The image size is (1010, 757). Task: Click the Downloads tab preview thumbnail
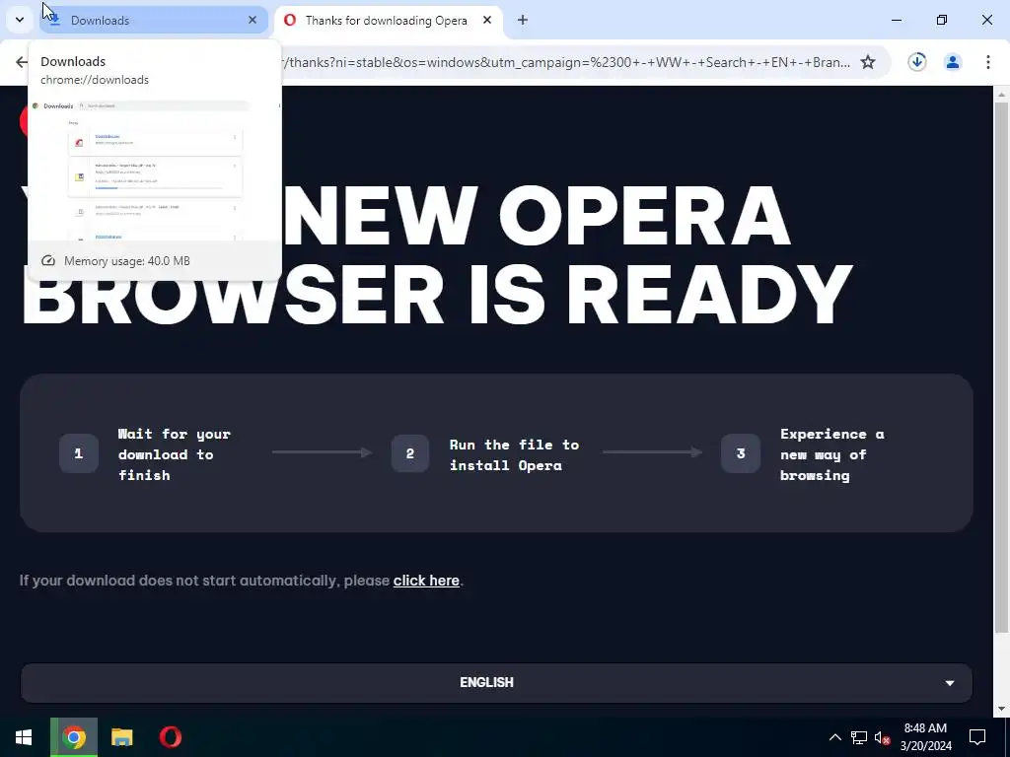pos(155,170)
